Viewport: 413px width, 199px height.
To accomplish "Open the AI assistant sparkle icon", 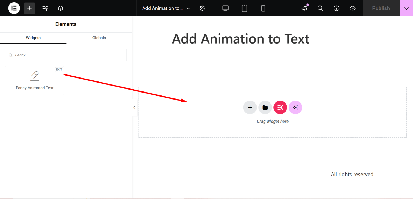I will click(295, 107).
